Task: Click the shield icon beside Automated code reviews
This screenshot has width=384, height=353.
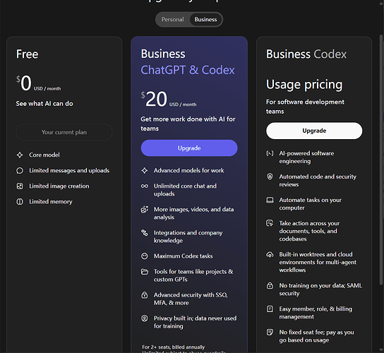Action: coord(270,176)
